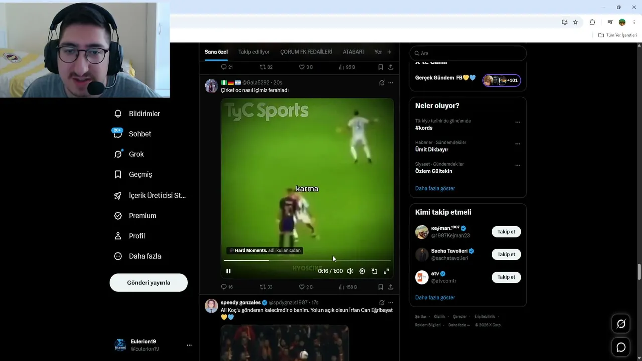View analytics showing 95 B views

[x=347, y=67]
